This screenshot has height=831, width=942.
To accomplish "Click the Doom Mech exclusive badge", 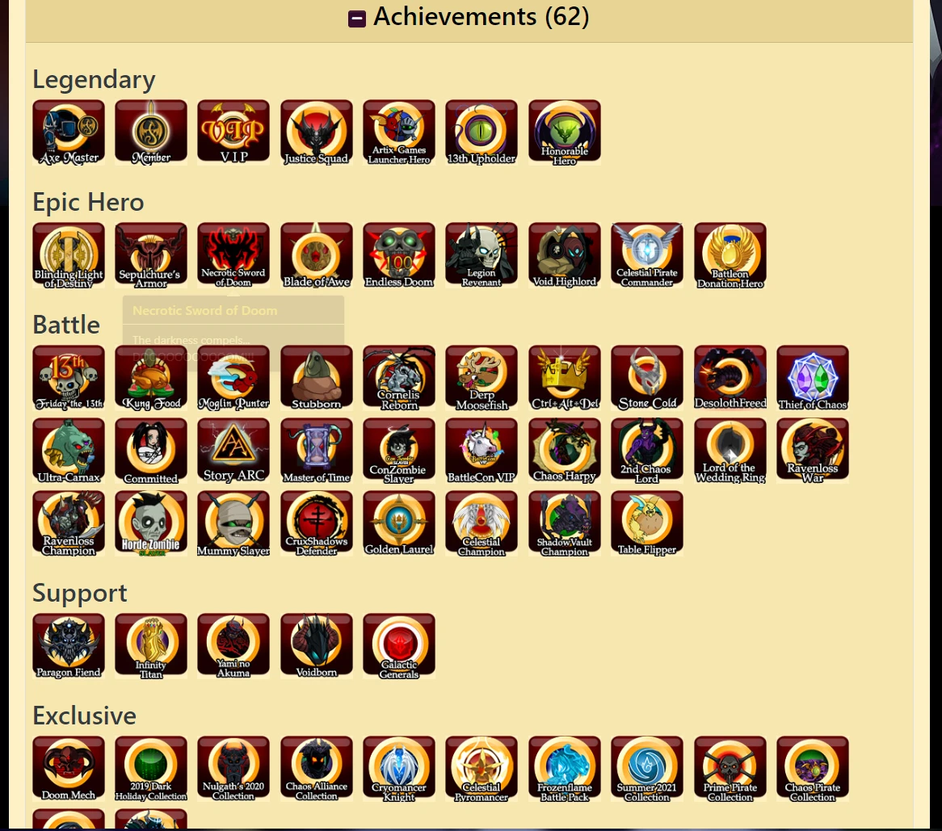I will point(69,769).
